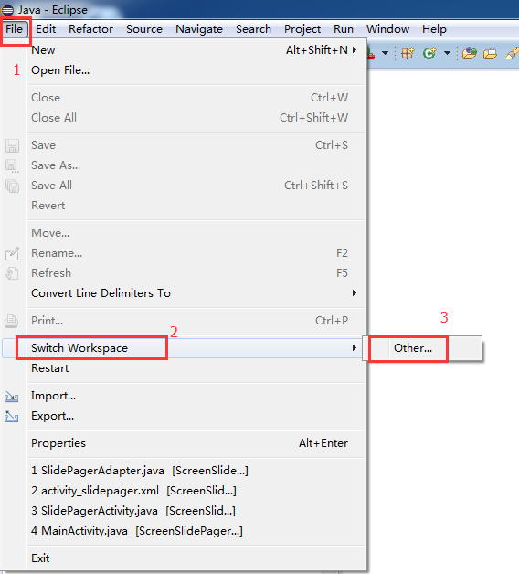Open the Help menu
The width and height of the screenshot is (519, 574).
tap(434, 29)
